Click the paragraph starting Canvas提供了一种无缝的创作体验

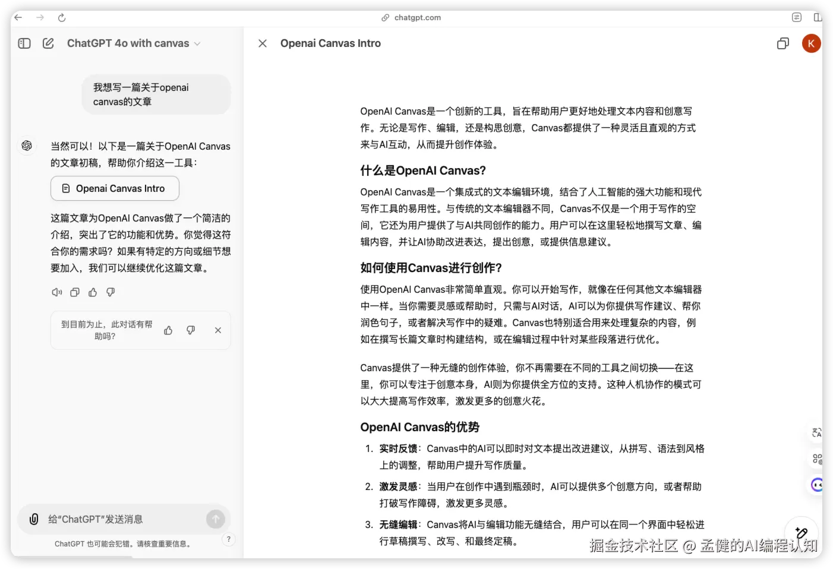click(531, 384)
